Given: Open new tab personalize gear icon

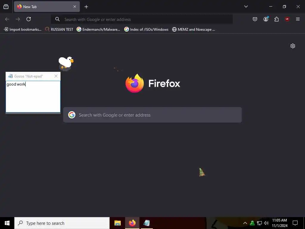Looking at the screenshot, I should [292, 46].
